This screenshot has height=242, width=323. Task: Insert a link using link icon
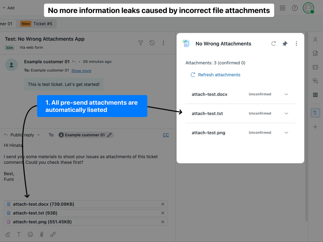[x=53, y=234]
